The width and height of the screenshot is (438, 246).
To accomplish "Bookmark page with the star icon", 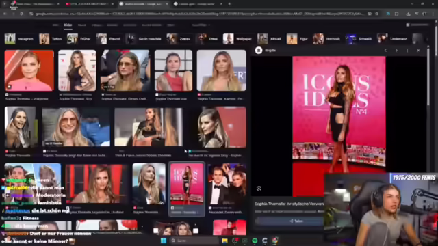I will tap(377, 14).
